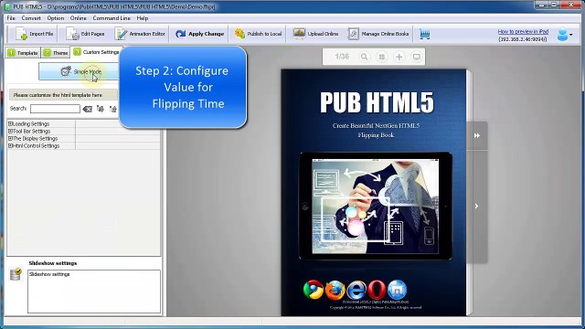The image size is (585, 329).
Task: Open Manage Online Books
Action: click(378, 34)
